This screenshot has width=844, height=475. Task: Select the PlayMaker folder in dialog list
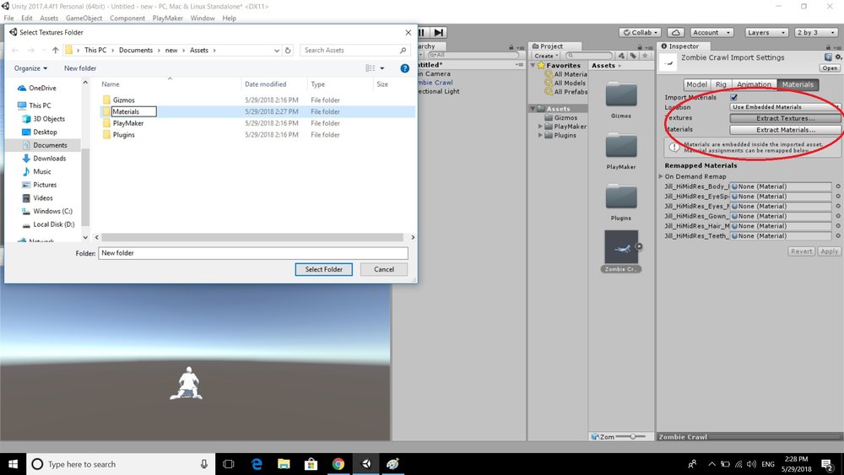128,123
